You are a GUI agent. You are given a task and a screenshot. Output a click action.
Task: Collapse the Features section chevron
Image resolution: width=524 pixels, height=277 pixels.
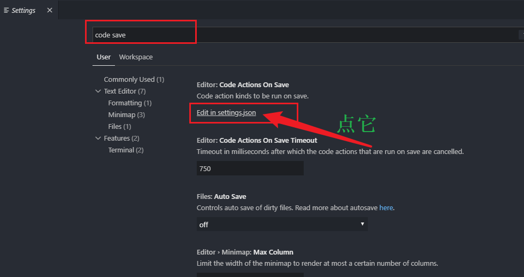(98, 138)
